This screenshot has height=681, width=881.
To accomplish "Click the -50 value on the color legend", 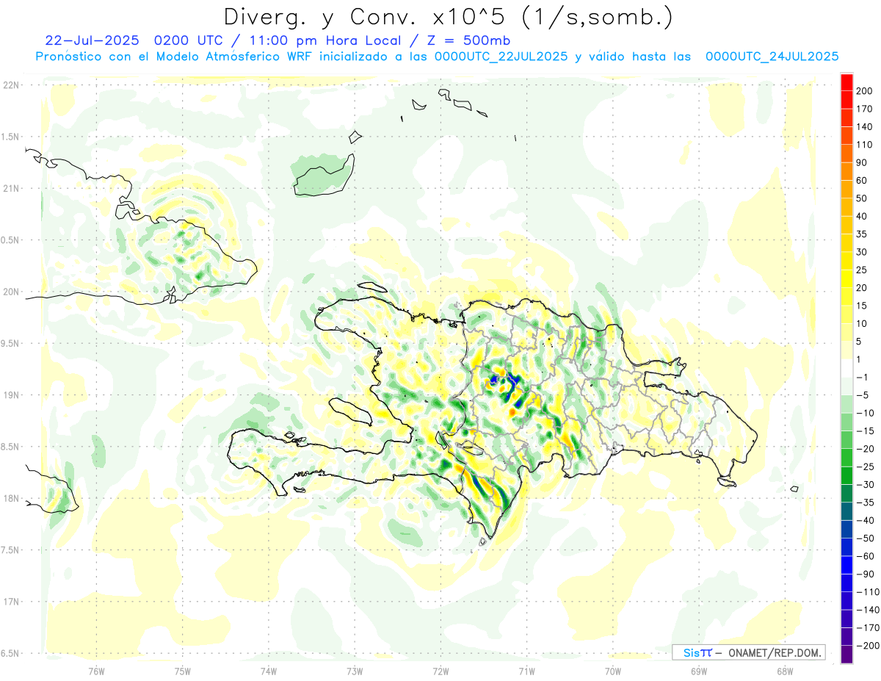I will (x=863, y=538).
